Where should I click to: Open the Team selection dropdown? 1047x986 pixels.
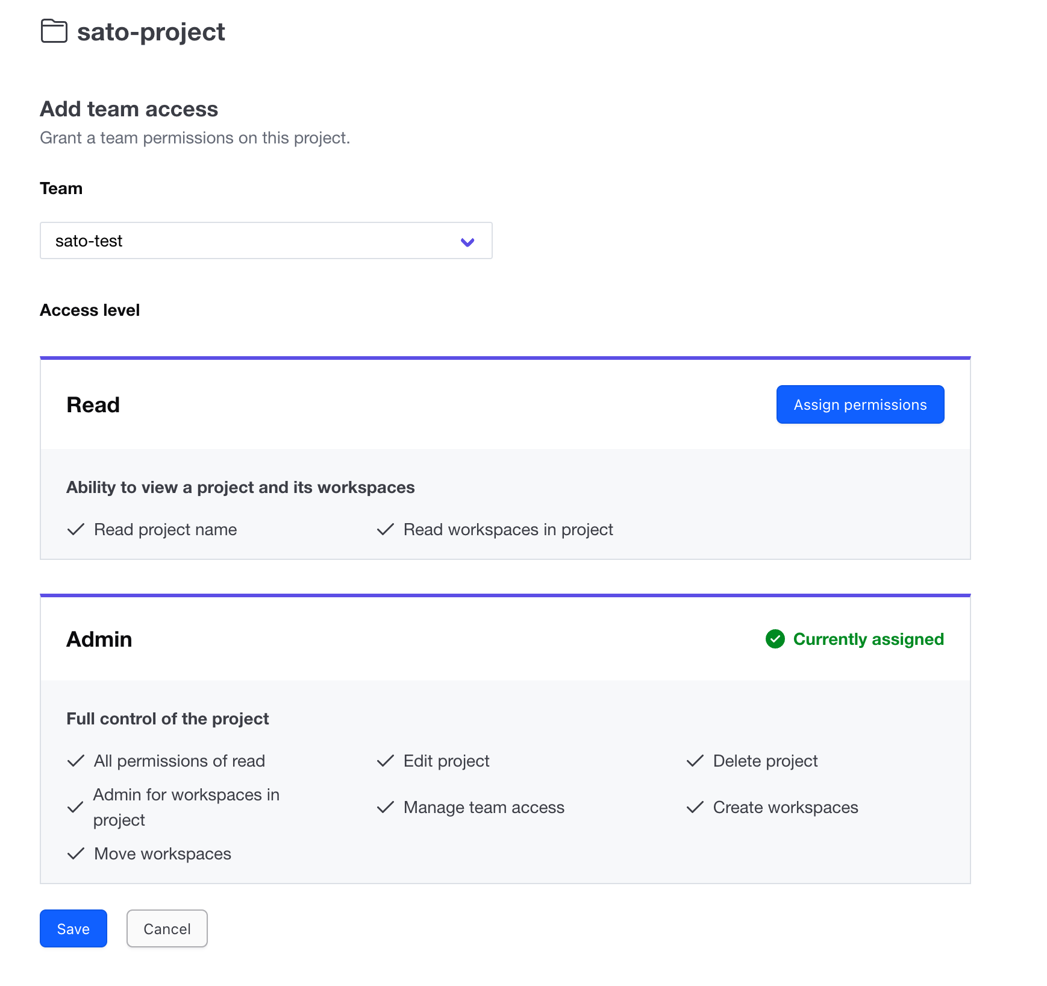point(266,240)
